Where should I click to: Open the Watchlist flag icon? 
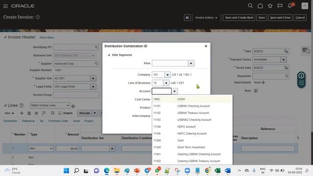(x=280, y=6)
